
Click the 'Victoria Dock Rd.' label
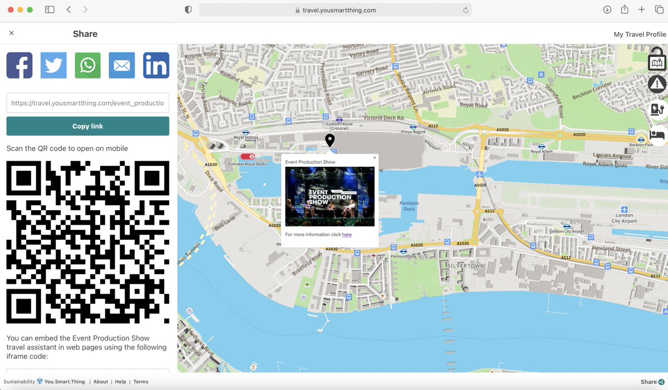click(x=384, y=118)
